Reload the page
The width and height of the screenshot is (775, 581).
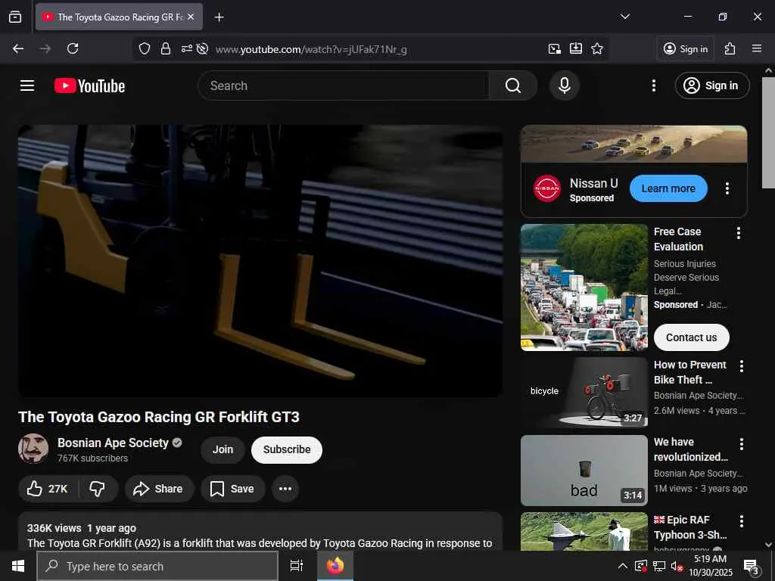coord(73,48)
